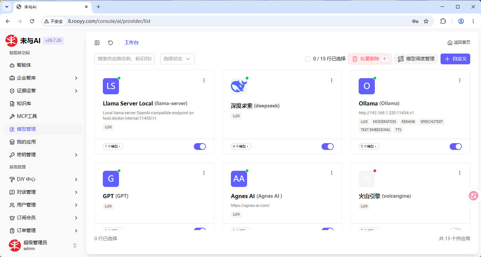Viewport: 481px width, 257px height.
Task: Go back with the browser back arrow
Action: tap(8, 21)
